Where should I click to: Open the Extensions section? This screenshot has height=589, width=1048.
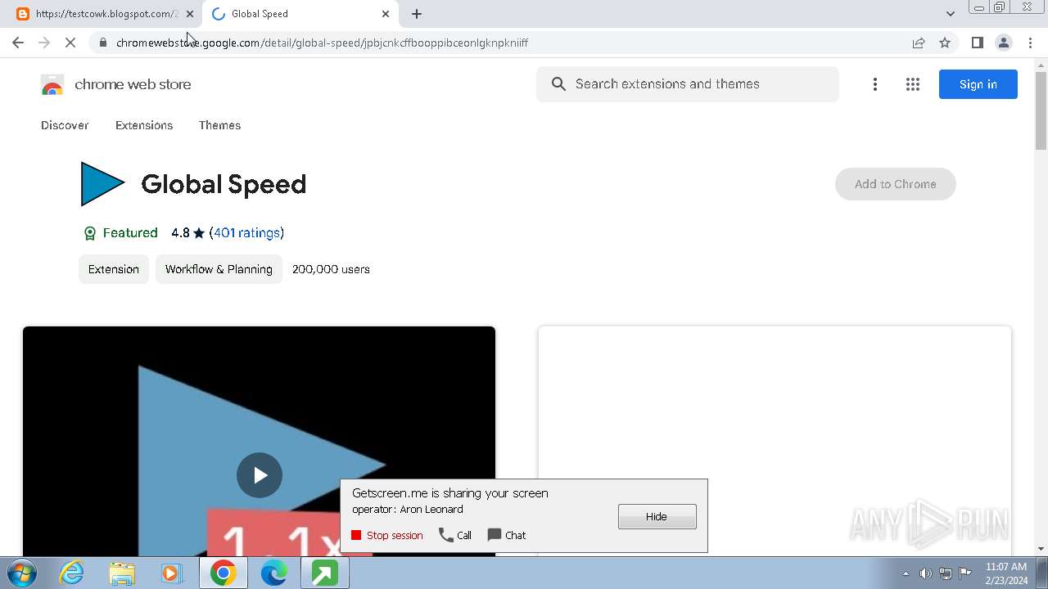tap(144, 125)
